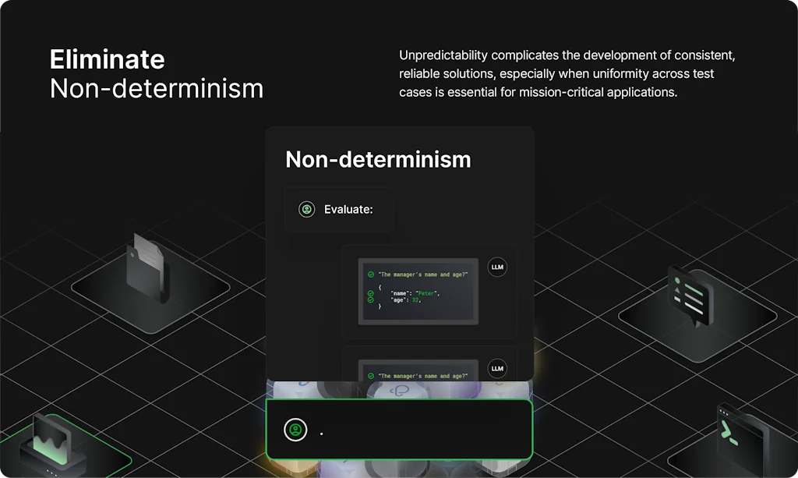Click the green agent icon in the bottom input bar
798x478 pixels.
(x=295, y=429)
